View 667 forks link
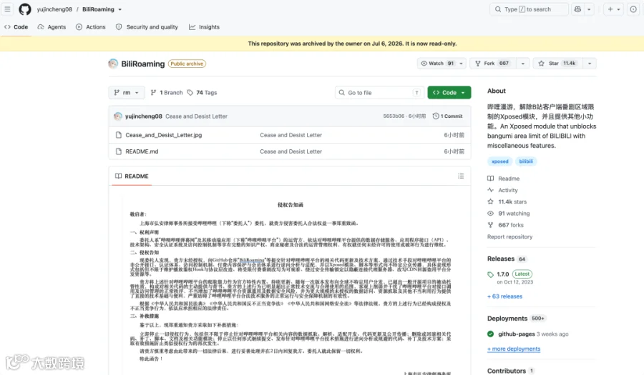 click(506, 225)
